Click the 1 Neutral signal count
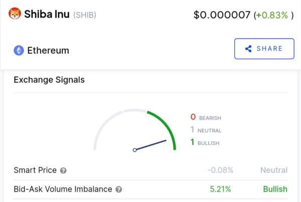301x202 pixels. point(206,130)
